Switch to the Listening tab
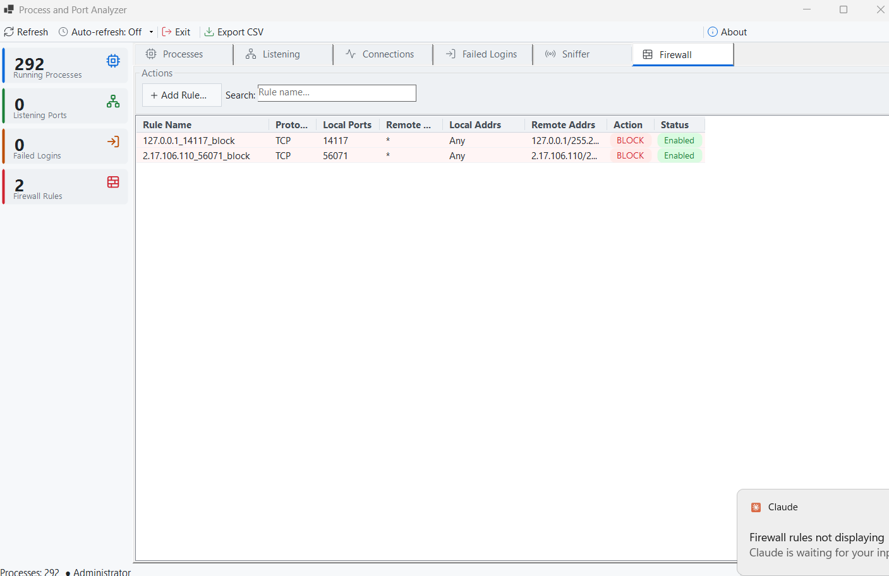The width and height of the screenshot is (889, 576). 283,54
